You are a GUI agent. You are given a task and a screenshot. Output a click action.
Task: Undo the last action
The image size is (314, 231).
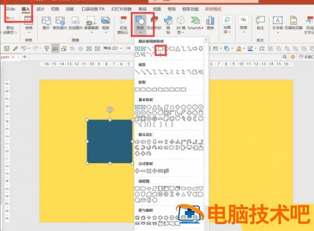(x=24, y=49)
